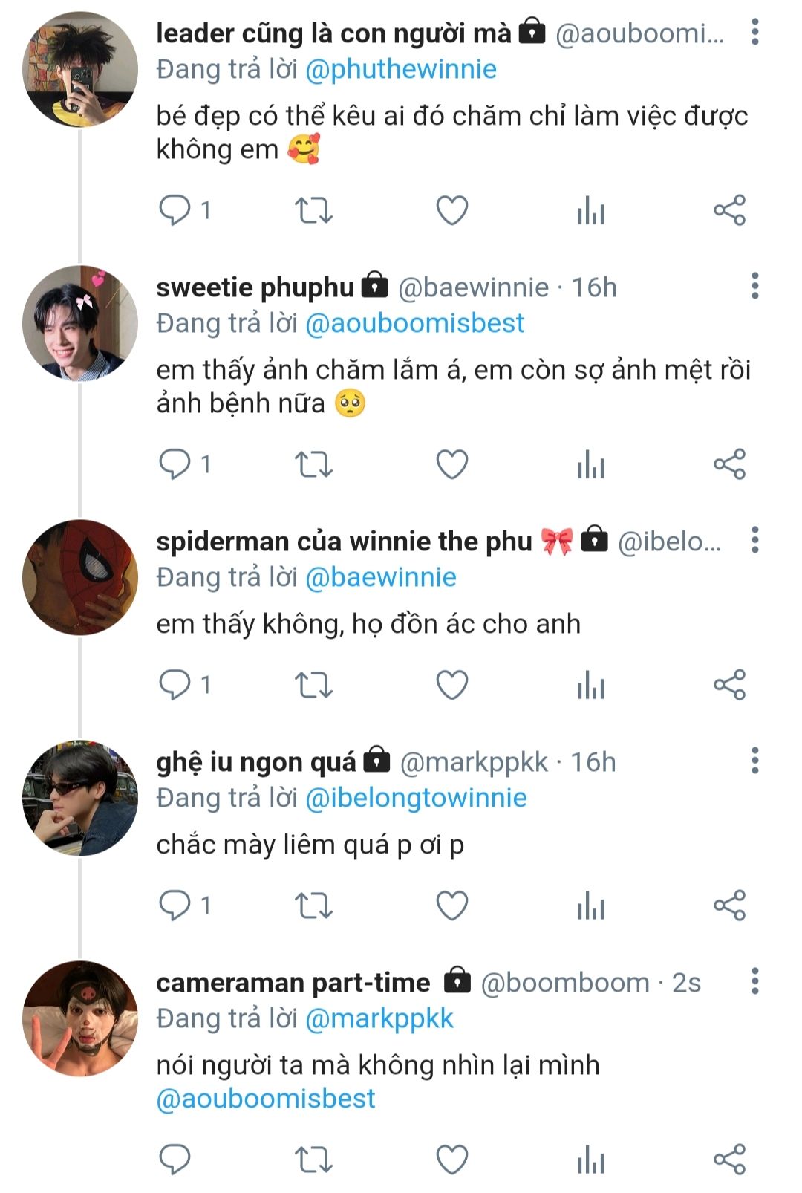Image resolution: width=802 pixels, height=1193 pixels.
Task: Like the reply from sweetie phuphu
Action: coord(451,465)
